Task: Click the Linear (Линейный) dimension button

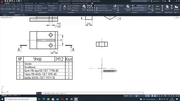Action: pos(76,6)
